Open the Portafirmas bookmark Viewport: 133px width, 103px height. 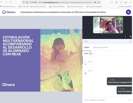point(24,7)
